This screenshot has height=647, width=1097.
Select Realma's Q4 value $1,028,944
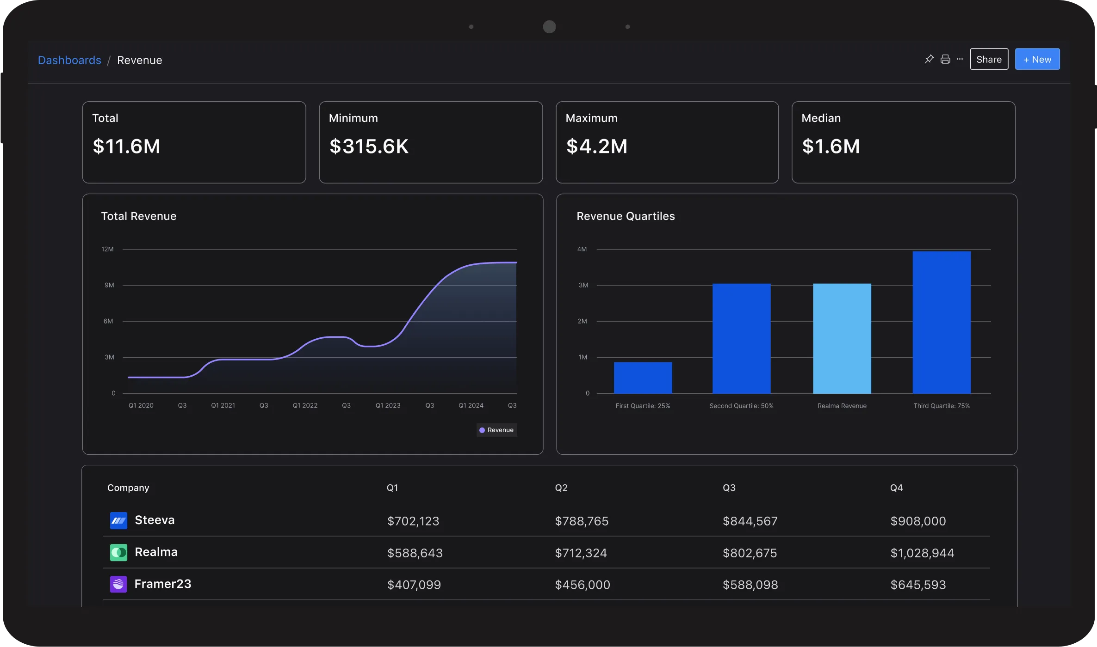click(922, 553)
